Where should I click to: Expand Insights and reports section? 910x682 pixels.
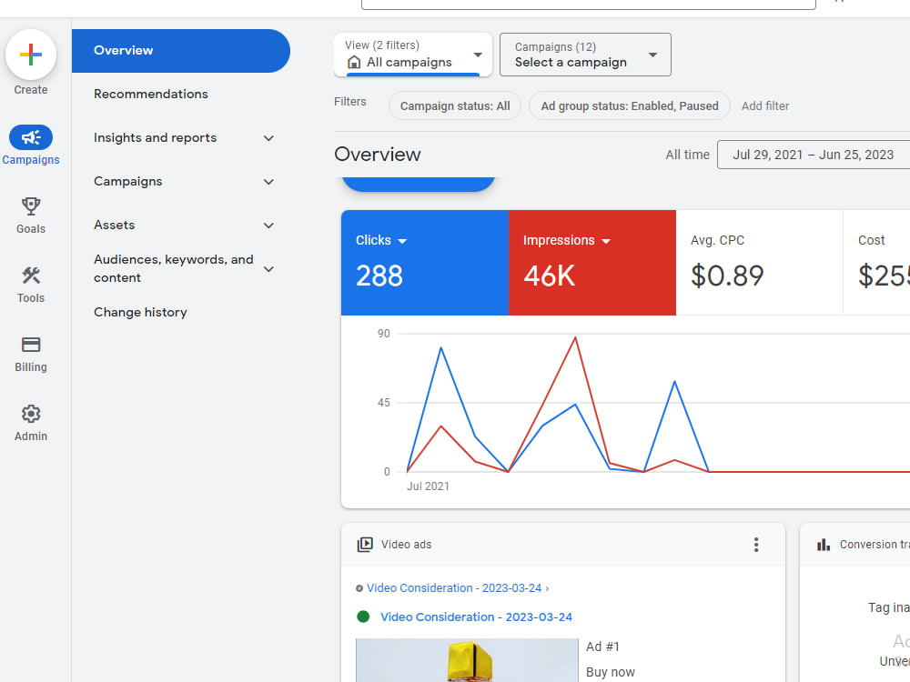[x=268, y=138]
